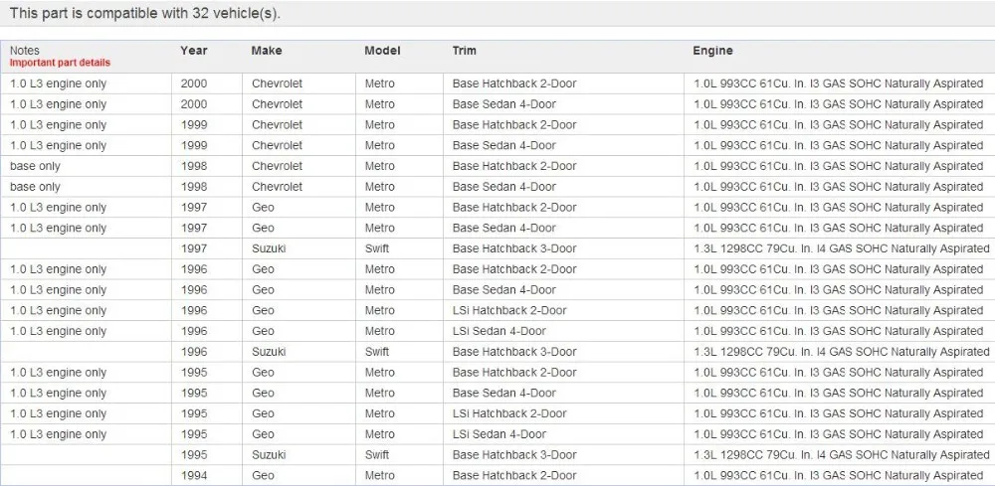Click the Model column header

[382, 51]
